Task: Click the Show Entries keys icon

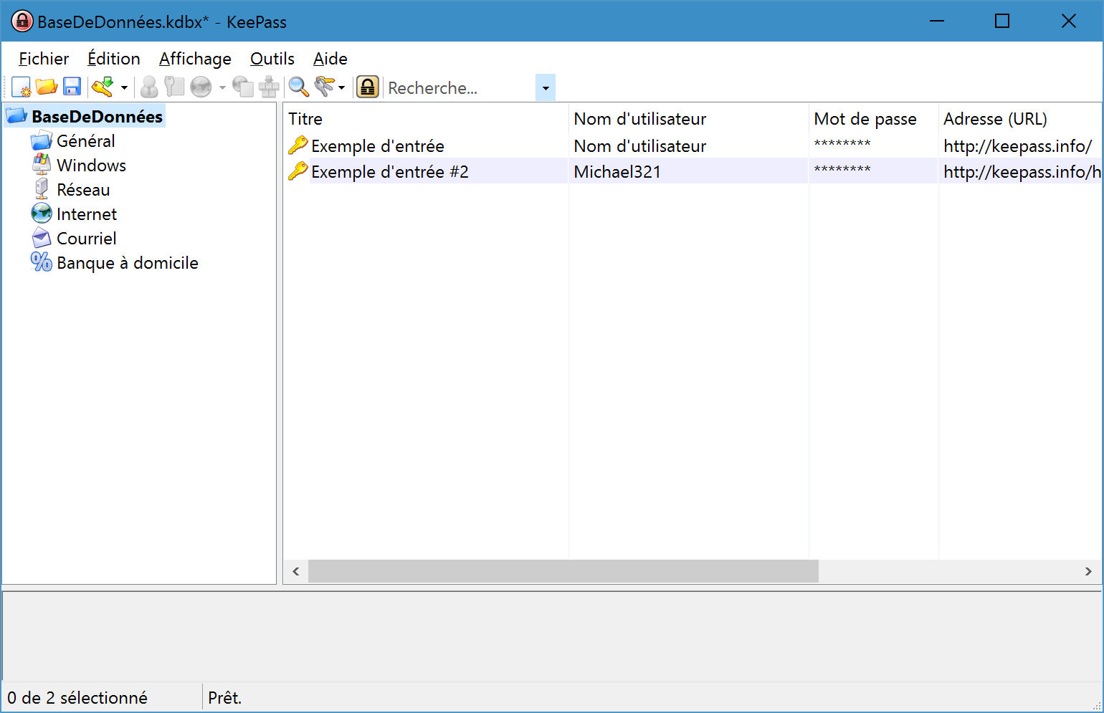Action: [324, 87]
